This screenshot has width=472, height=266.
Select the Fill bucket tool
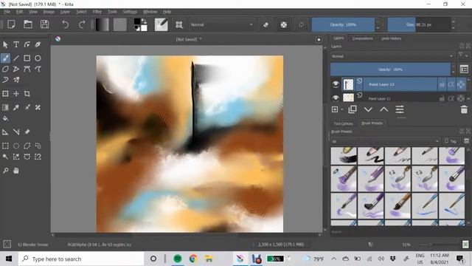tap(5, 118)
